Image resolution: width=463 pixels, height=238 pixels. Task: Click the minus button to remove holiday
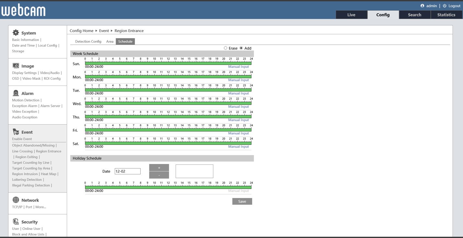159,175
